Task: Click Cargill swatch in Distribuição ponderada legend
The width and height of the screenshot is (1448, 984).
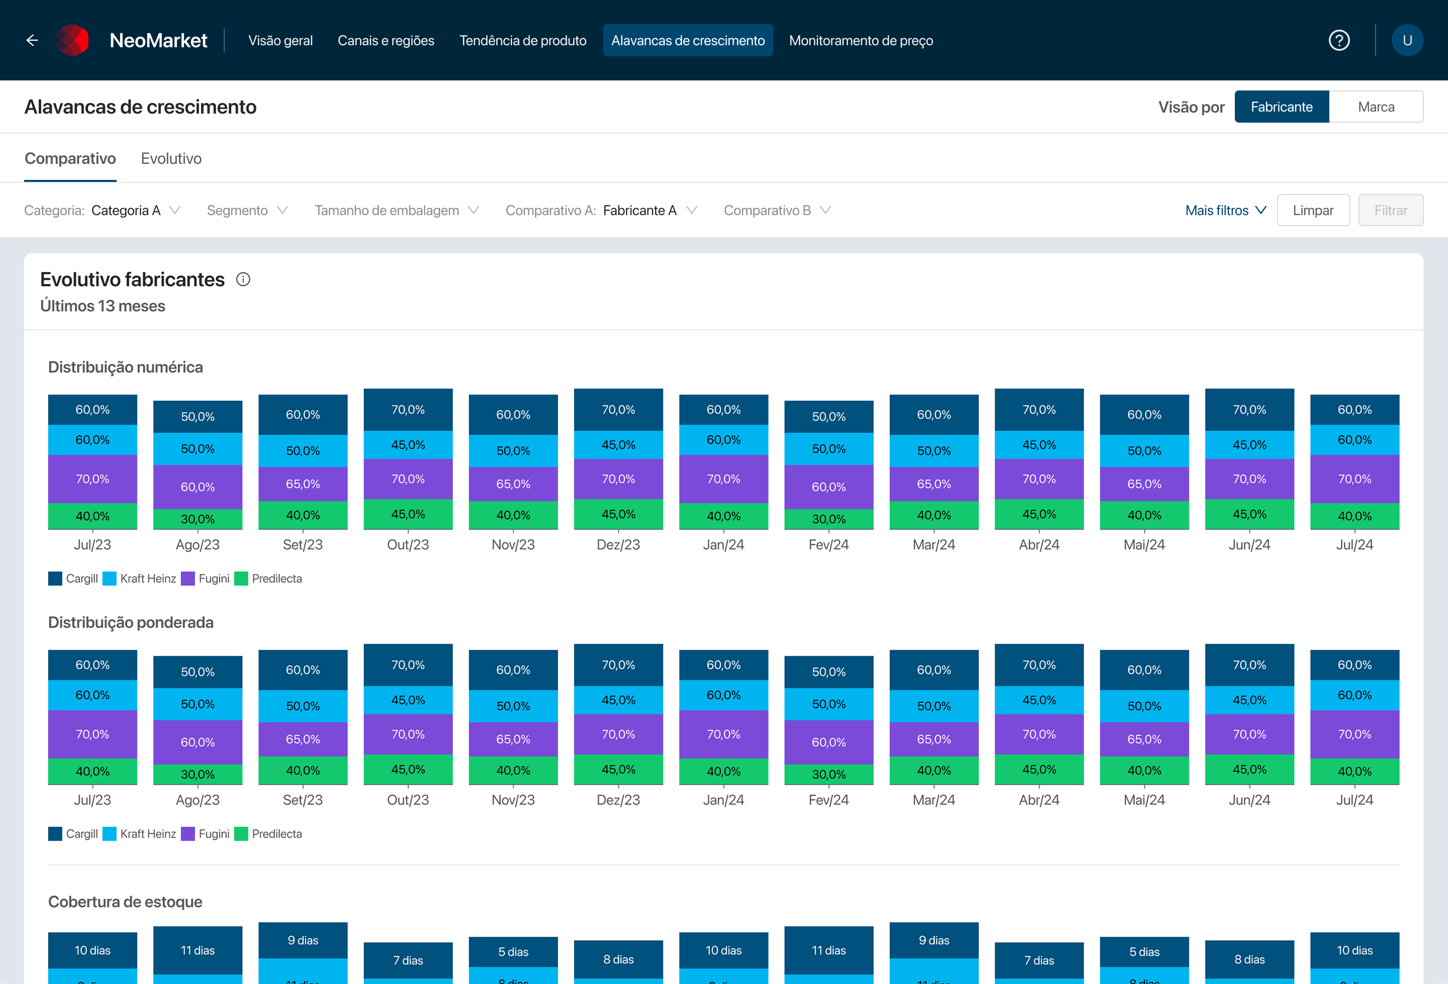Action: [55, 834]
